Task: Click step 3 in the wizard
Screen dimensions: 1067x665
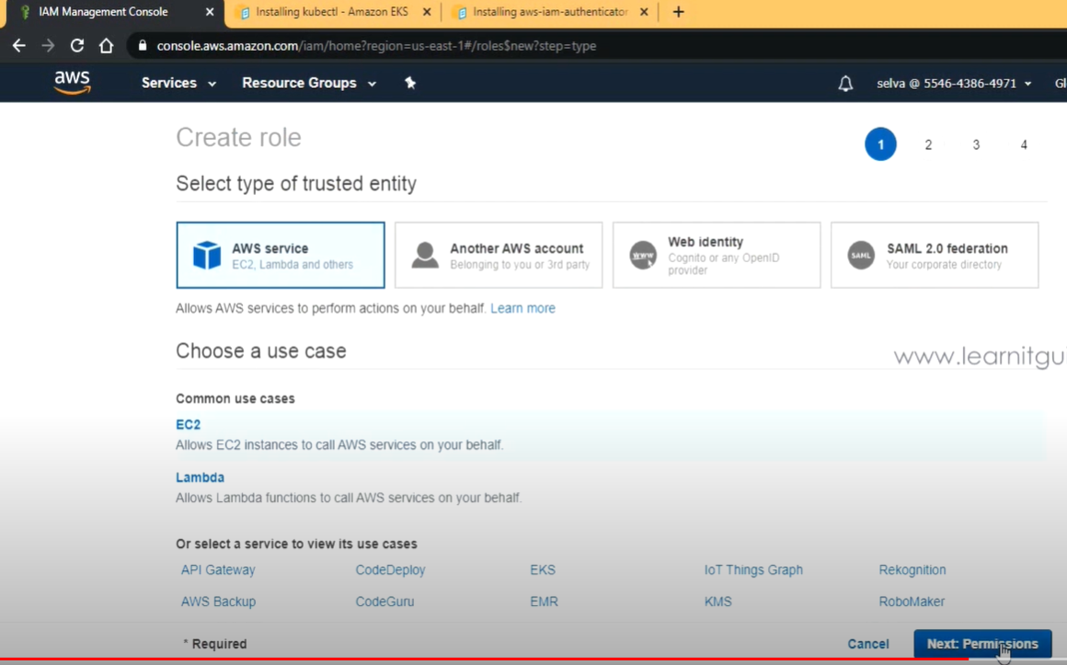Action: 976,144
